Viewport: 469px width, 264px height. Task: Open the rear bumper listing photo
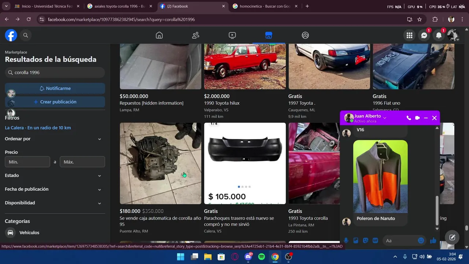(x=245, y=163)
